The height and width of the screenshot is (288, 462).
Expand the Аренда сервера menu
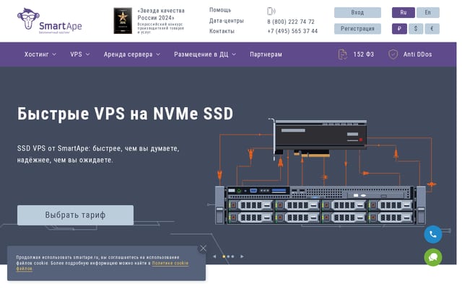click(x=131, y=55)
